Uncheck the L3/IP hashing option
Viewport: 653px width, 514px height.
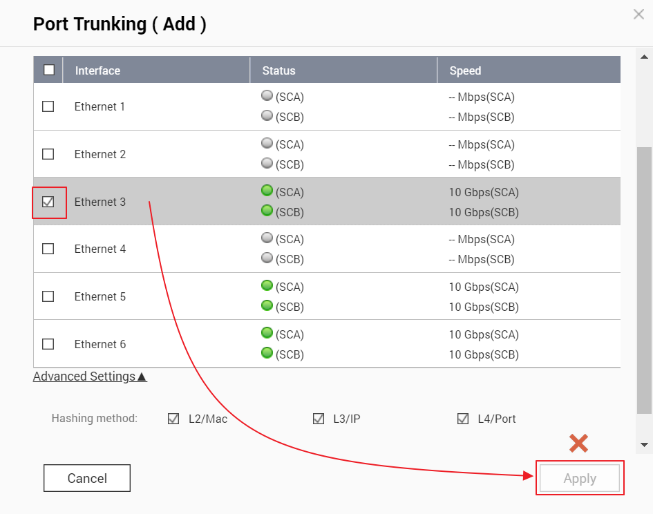click(319, 419)
